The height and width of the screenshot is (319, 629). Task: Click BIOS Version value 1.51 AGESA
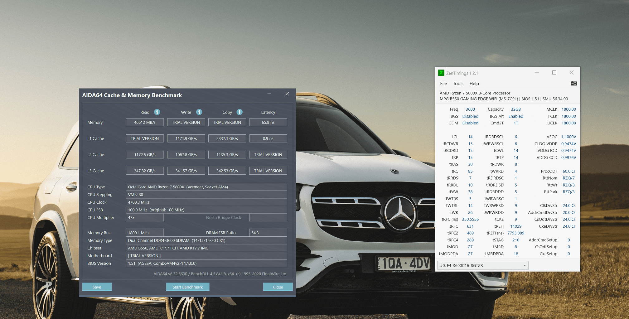(206, 263)
